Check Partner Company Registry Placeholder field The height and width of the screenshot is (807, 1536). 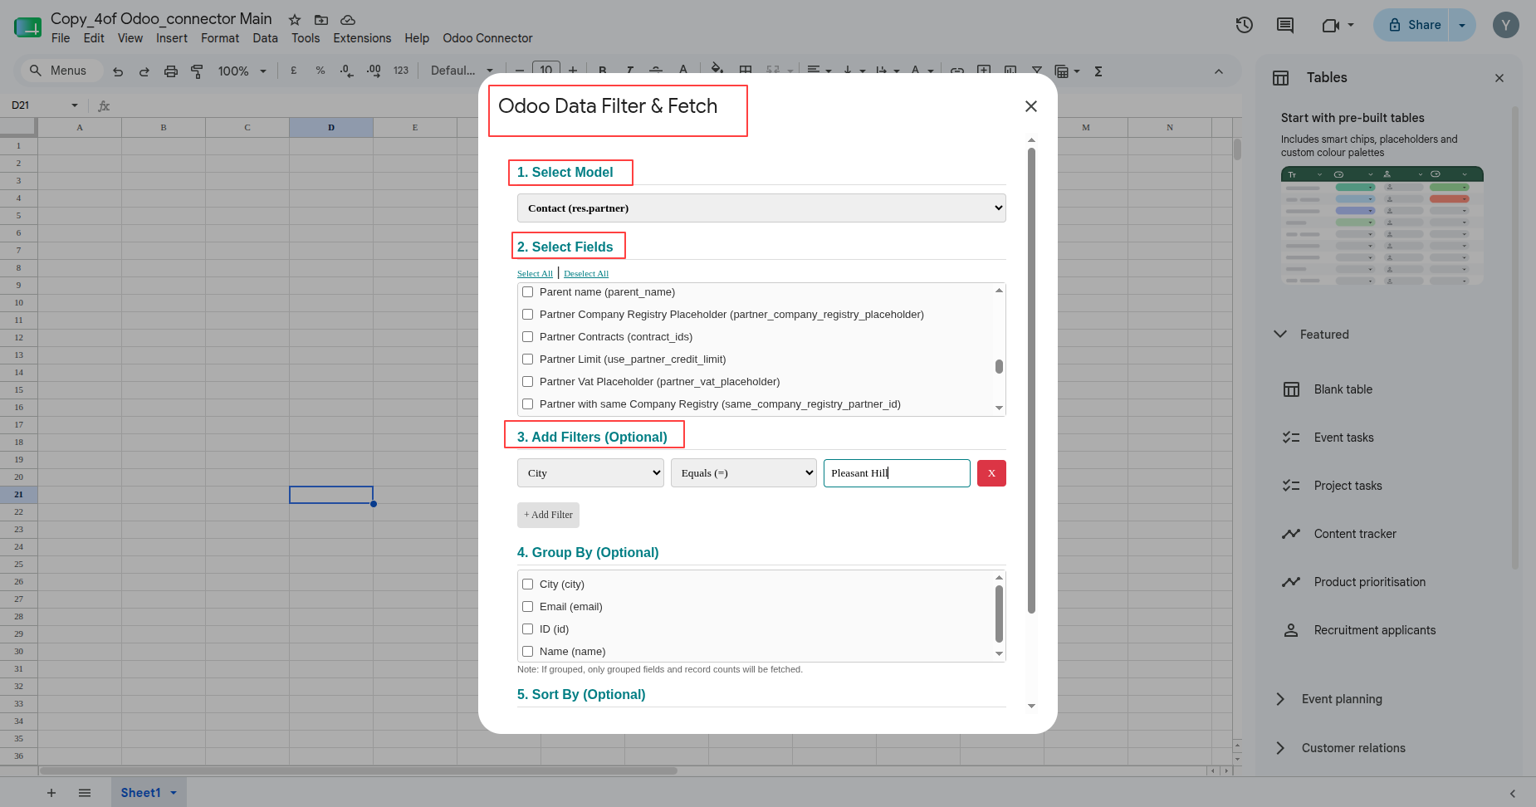click(527, 315)
